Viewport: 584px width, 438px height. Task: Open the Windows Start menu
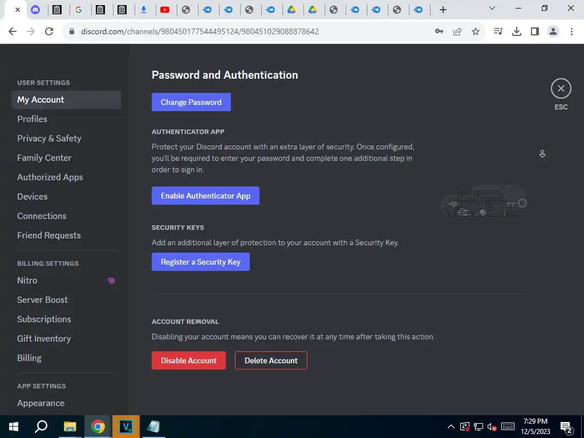tap(14, 427)
